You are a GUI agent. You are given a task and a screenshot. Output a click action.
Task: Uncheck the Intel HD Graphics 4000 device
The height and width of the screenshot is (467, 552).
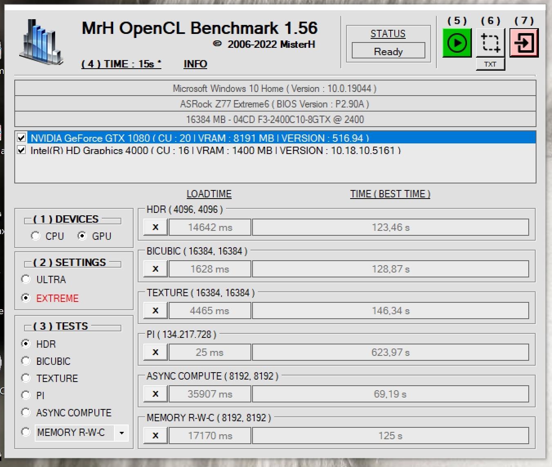(x=22, y=150)
